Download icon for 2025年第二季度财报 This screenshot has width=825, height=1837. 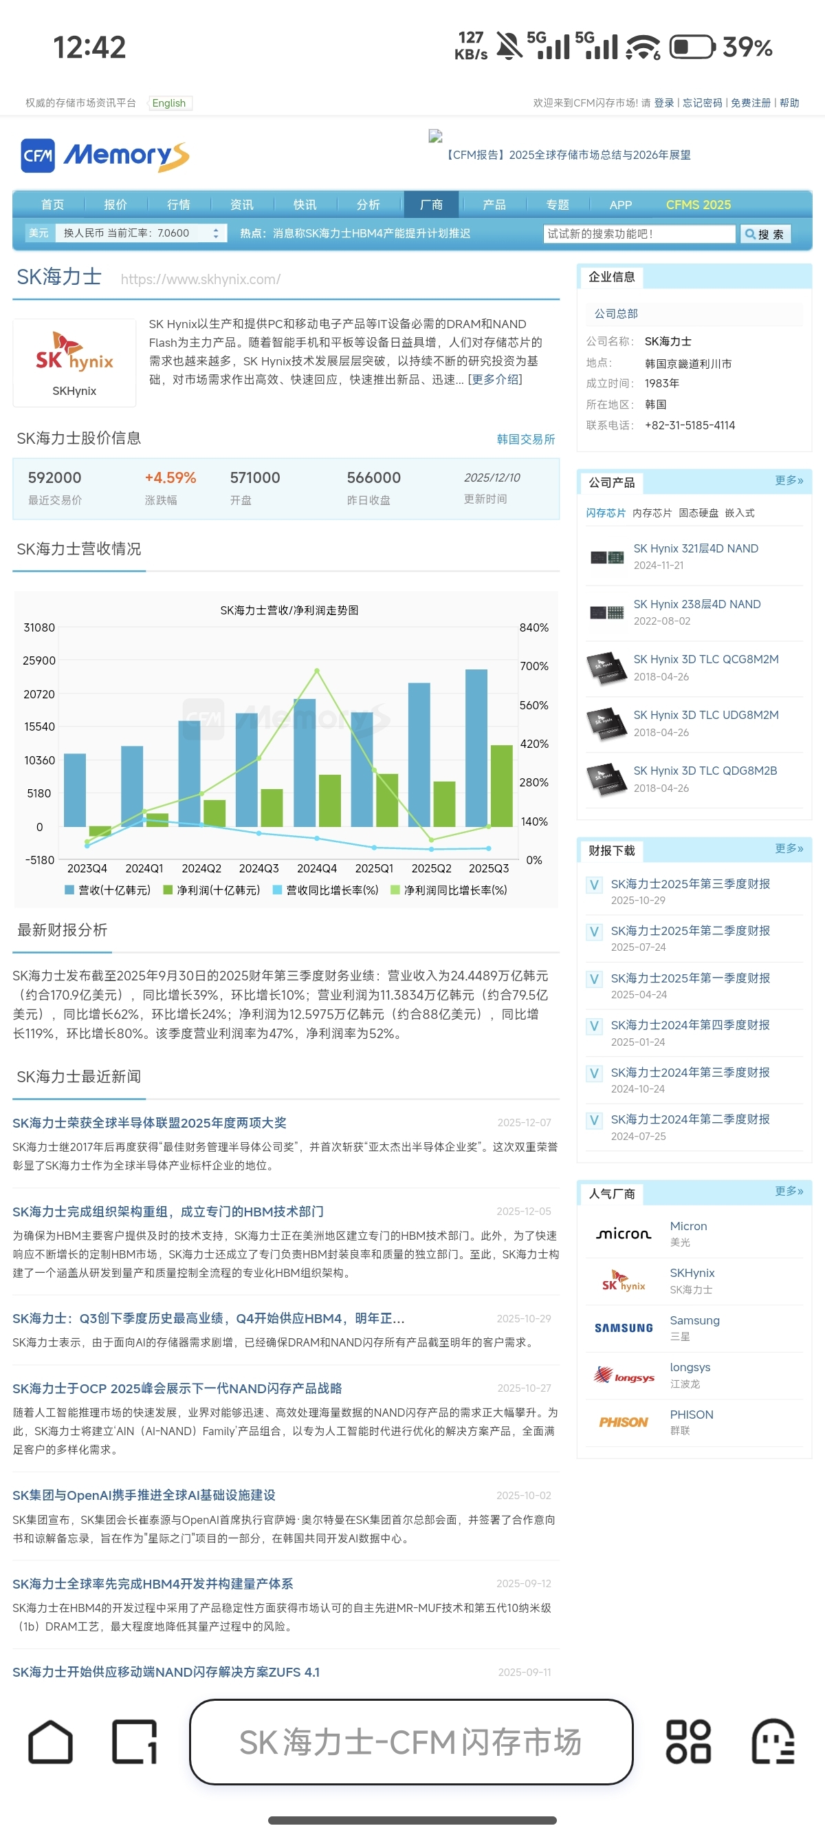click(593, 932)
